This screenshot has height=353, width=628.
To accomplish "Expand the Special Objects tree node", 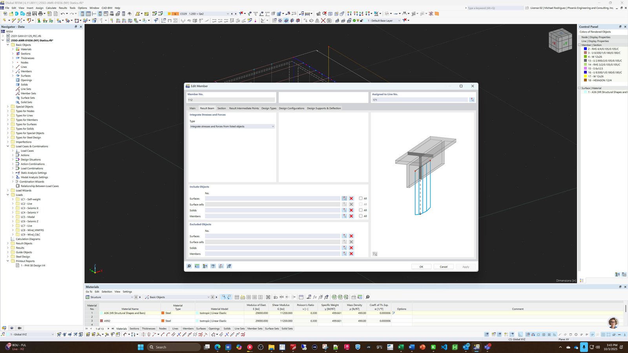I will tap(7, 107).
